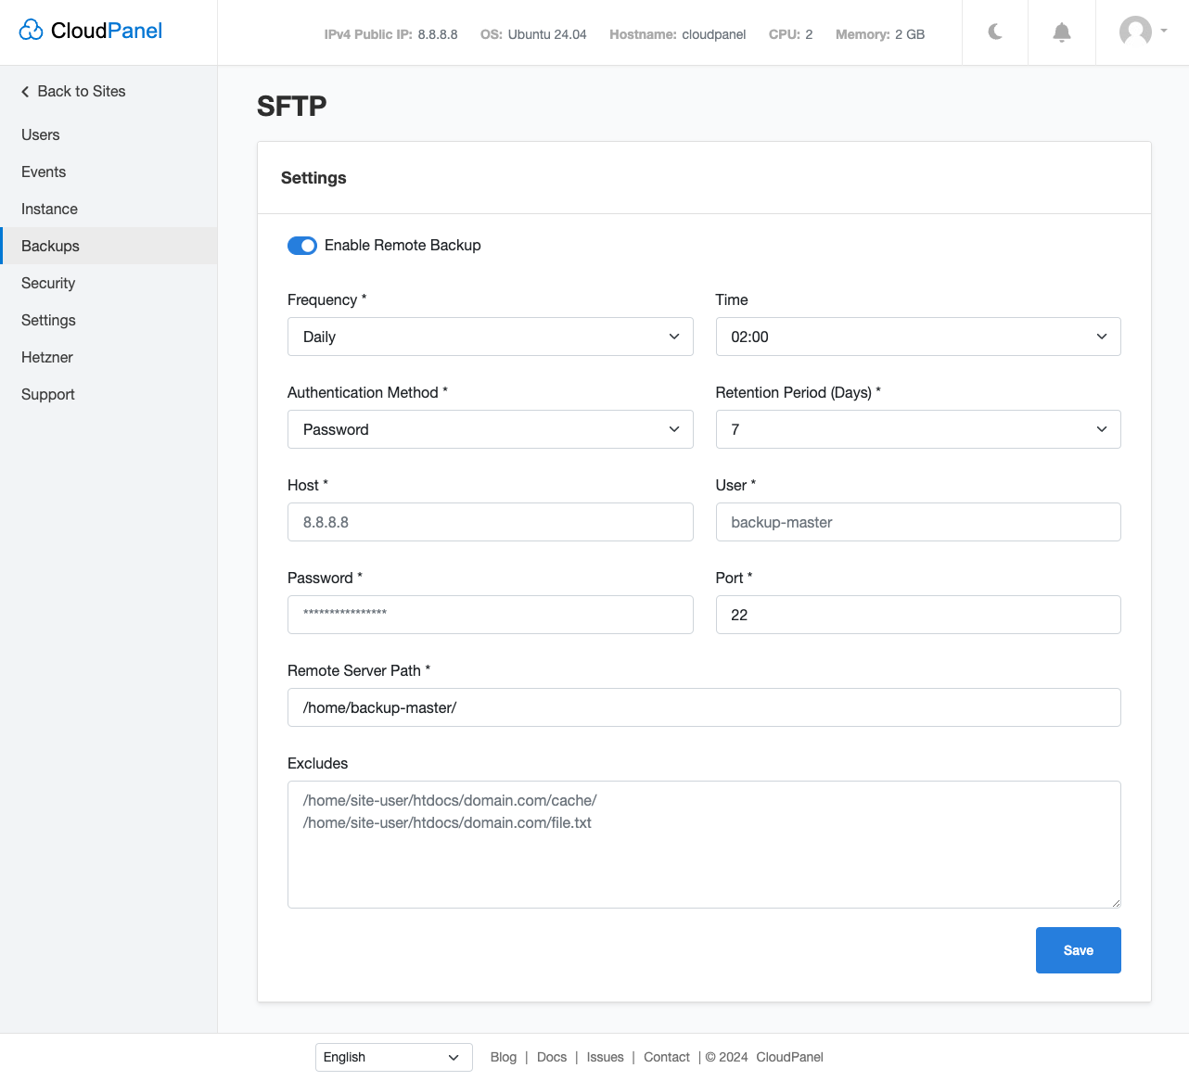Click into the Host field
1189x1081 pixels.
point(490,522)
